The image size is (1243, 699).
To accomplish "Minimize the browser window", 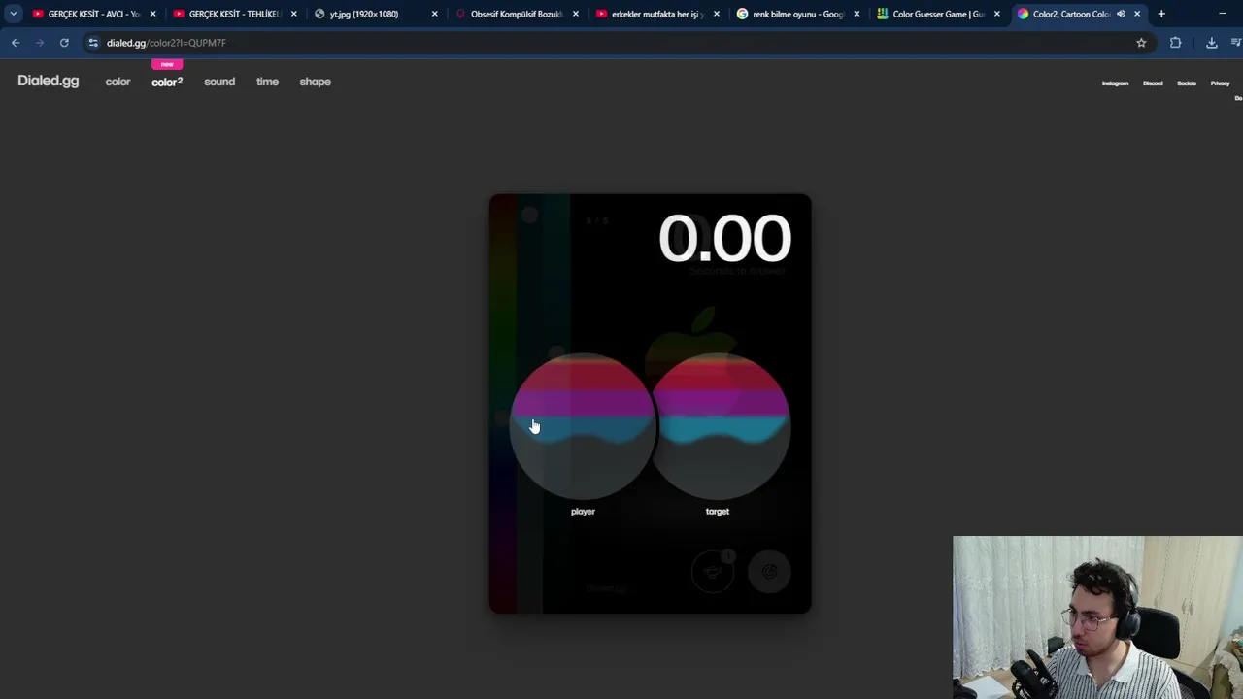I will pos(1222,14).
